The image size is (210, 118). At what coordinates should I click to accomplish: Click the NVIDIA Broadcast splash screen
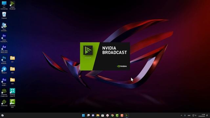pyautogui.click(x=105, y=56)
